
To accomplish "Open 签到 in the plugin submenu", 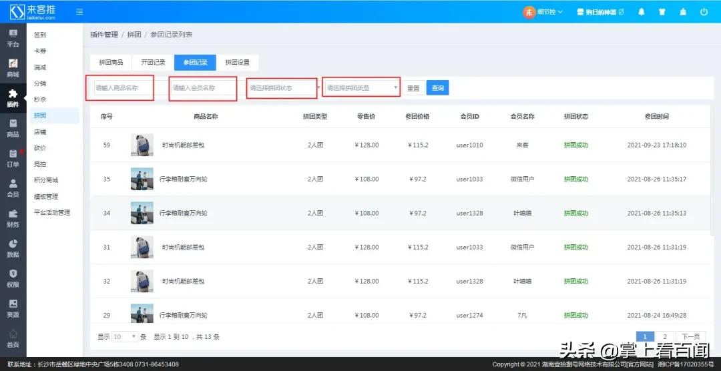I will tap(40, 35).
